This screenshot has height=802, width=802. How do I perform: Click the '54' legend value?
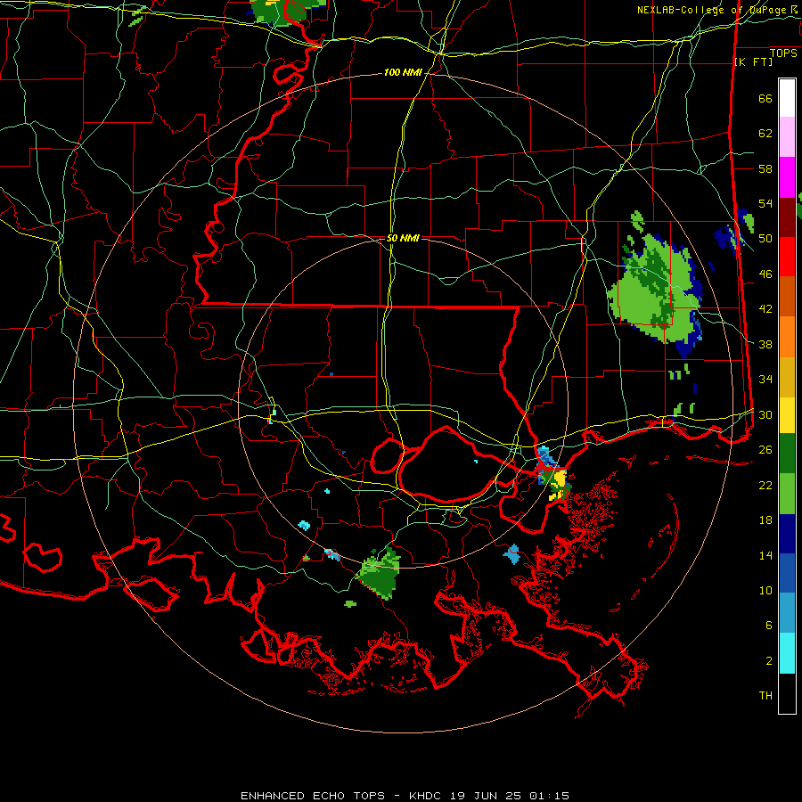point(765,203)
